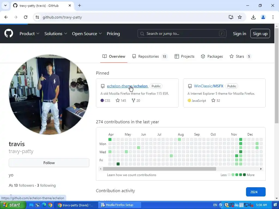Open Chrome downloads icon
This screenshot has height=209, width=279.
253,17
